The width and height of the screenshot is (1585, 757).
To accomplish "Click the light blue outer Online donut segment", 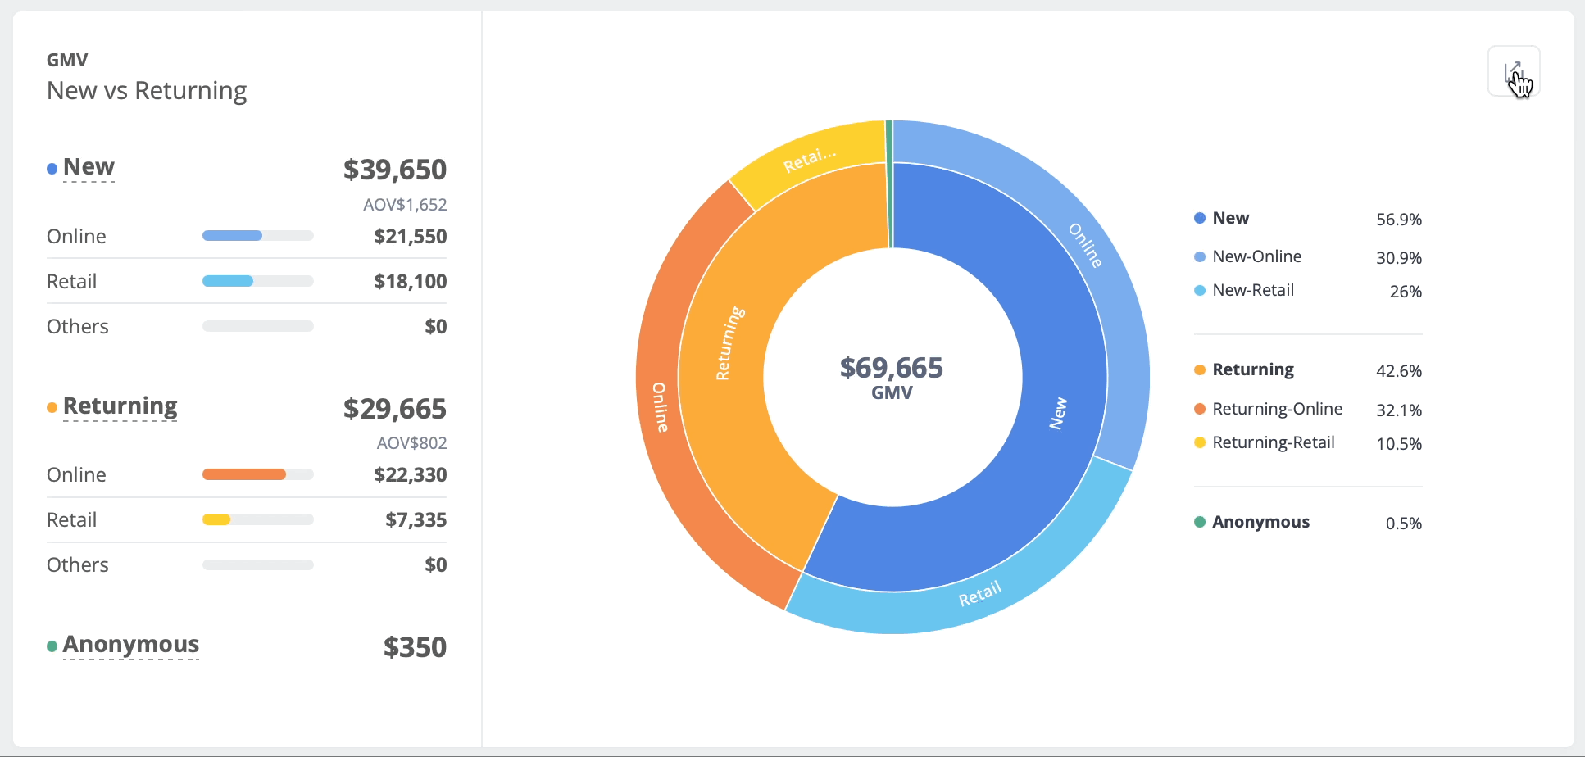I will (1098, 246).
